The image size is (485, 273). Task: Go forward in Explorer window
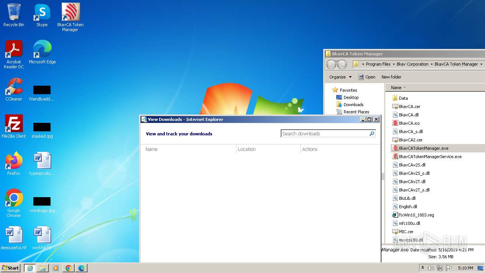pyautogui.click(x=342, y=64)
